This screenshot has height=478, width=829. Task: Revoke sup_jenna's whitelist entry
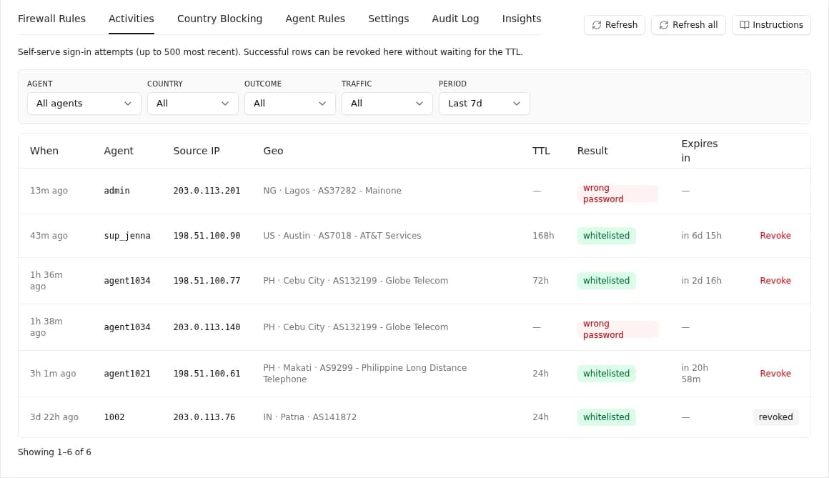(x=775, y=236)
